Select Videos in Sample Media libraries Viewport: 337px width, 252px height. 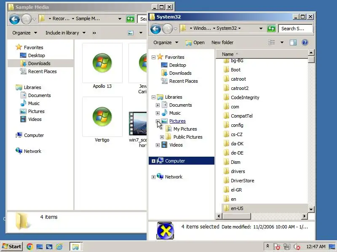pyautogui.click(x=35, y=119)
